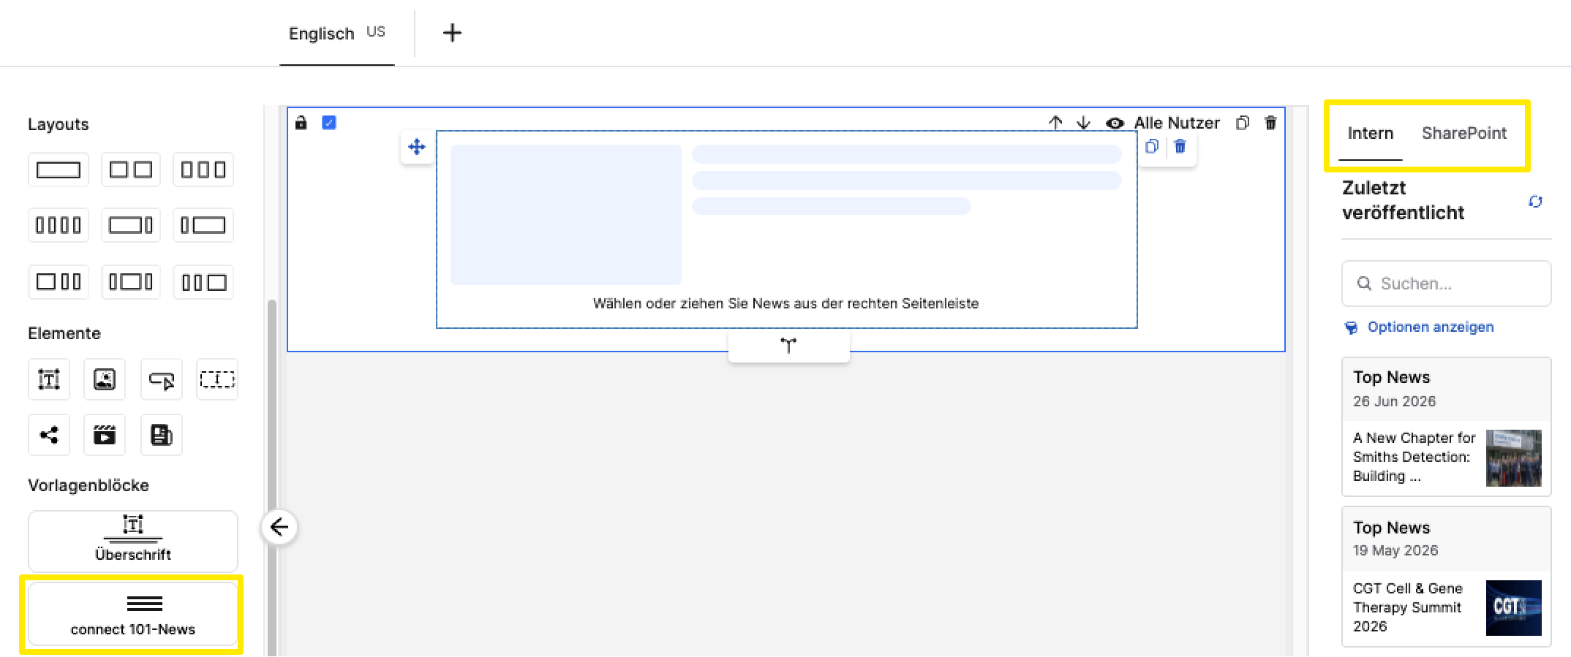Add a news article element
The image size is (1571, 657).
pos(162,436)
